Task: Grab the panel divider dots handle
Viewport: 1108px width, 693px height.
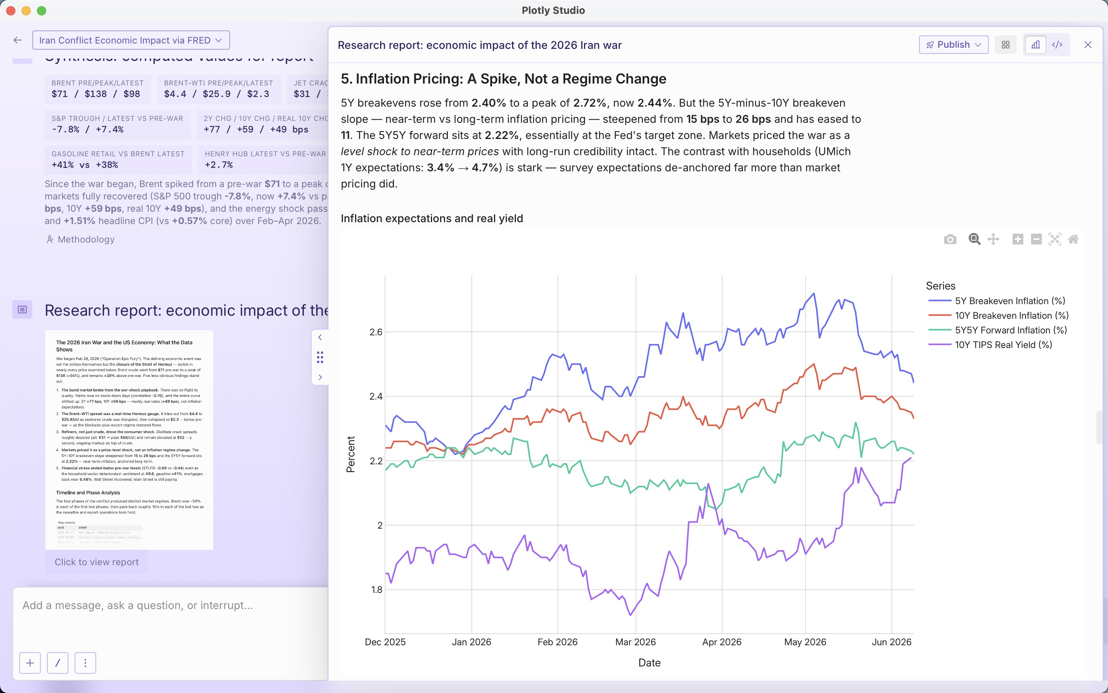Action: pos(320,357)
